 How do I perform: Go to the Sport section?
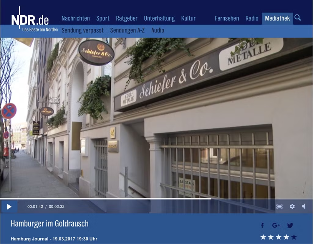[x=103, y=18]
